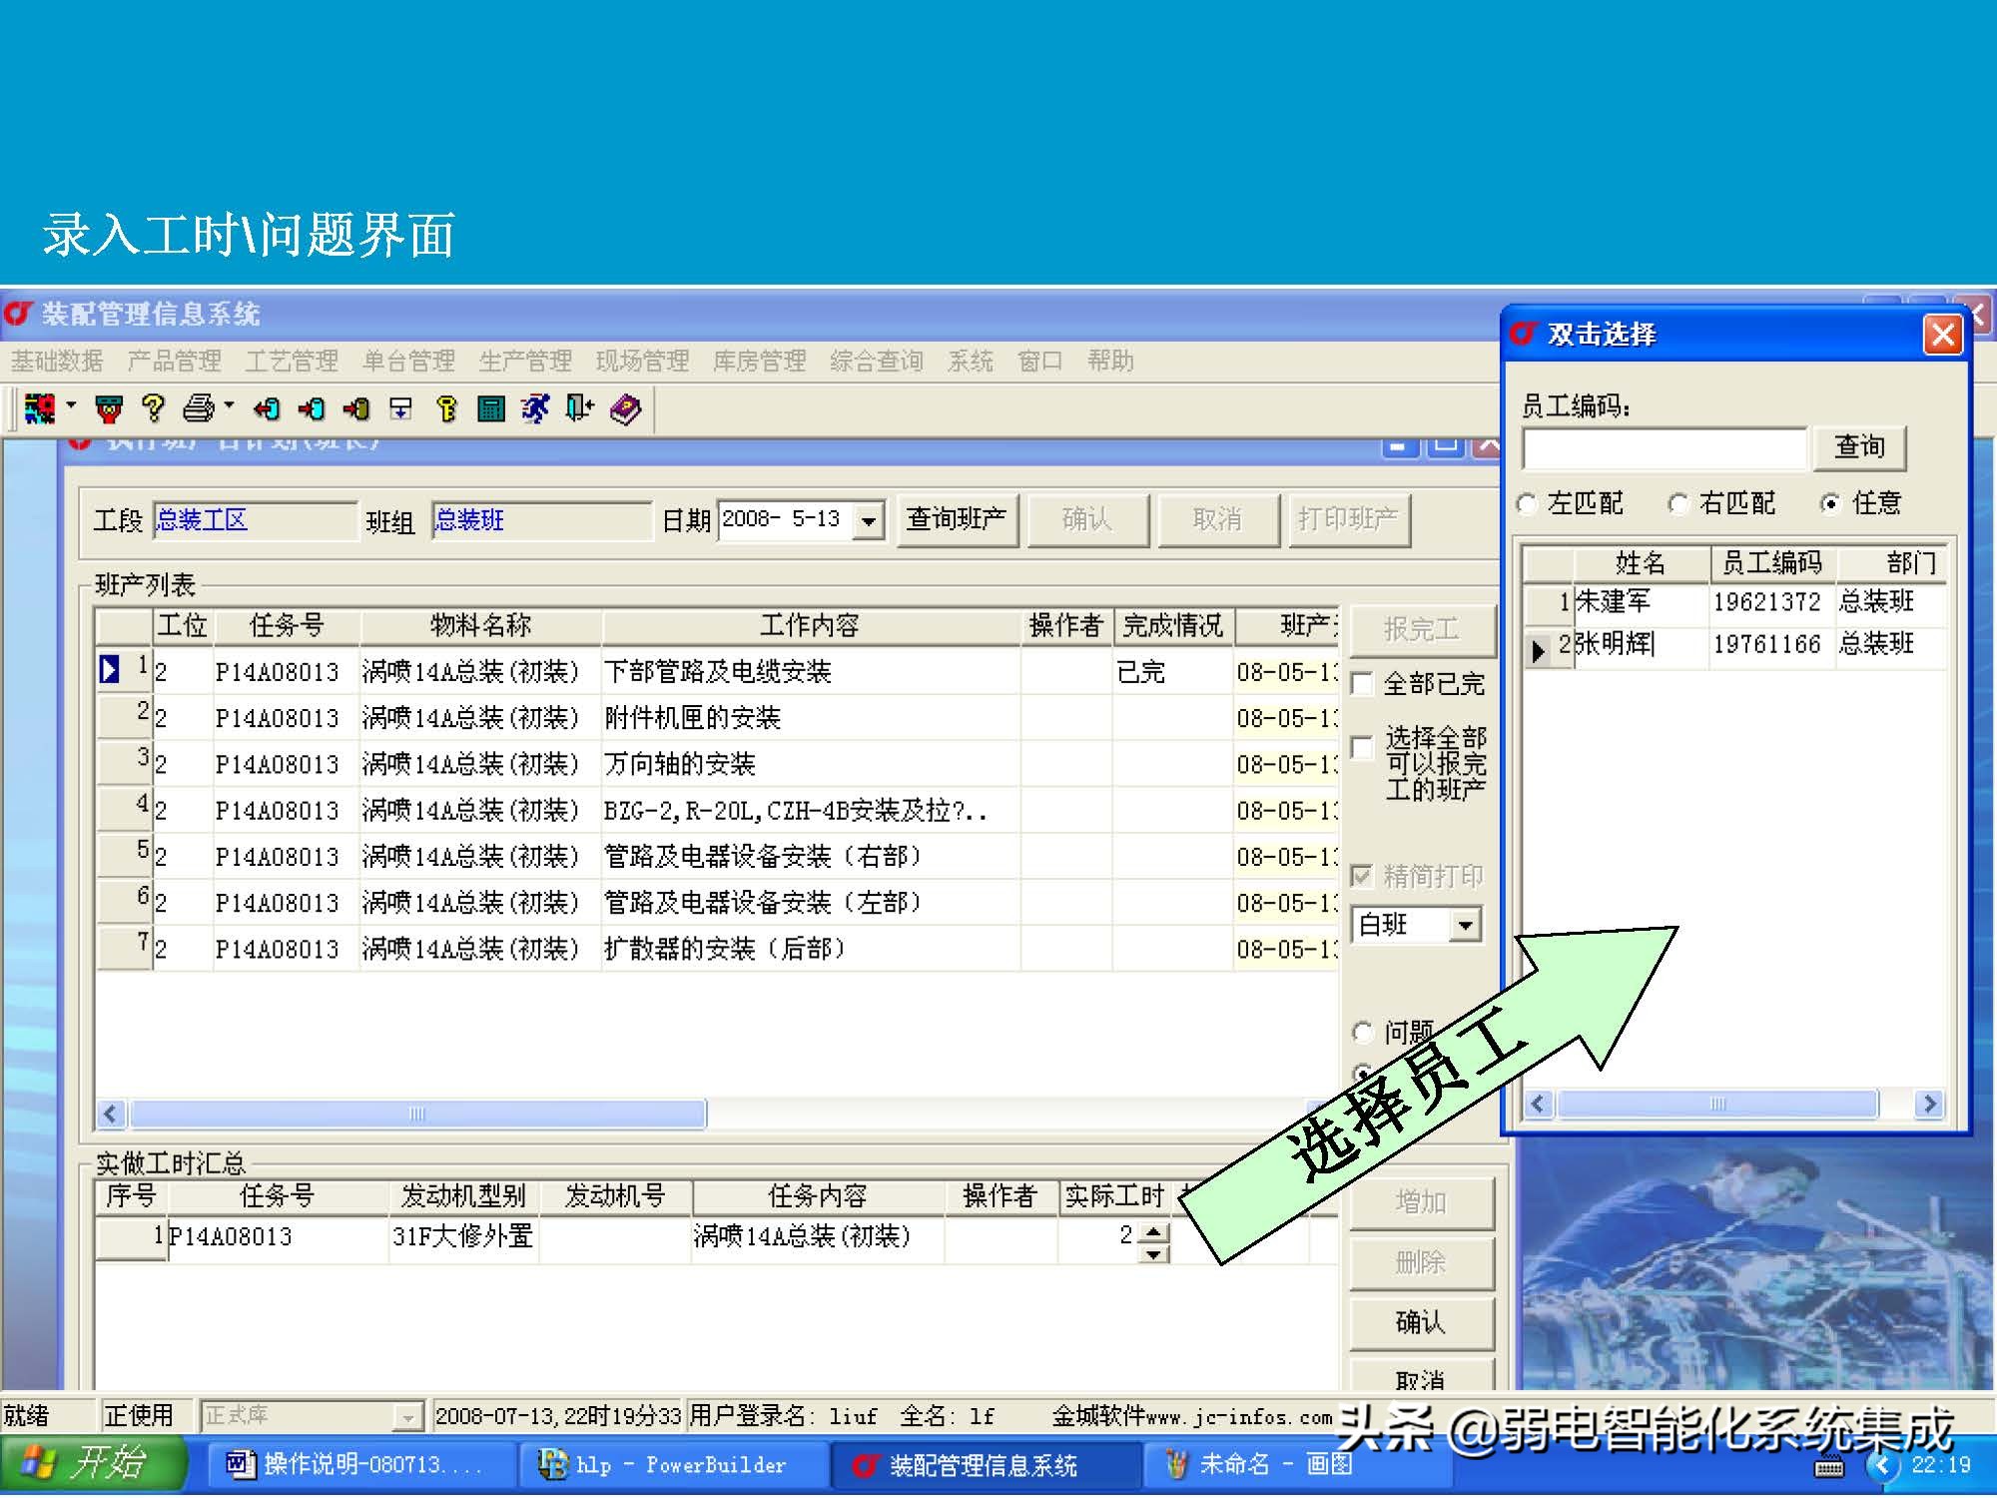Click the 增加 button
The image size is (1997, 1498).
click(x=1421, y=1202)
